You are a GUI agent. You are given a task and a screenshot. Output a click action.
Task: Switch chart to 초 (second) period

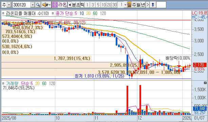tap(78, 5)
